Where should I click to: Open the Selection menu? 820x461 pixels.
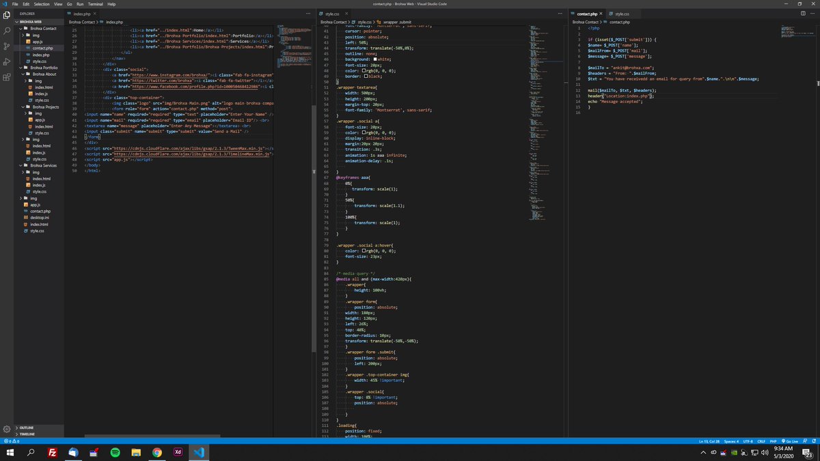[42, 4]
